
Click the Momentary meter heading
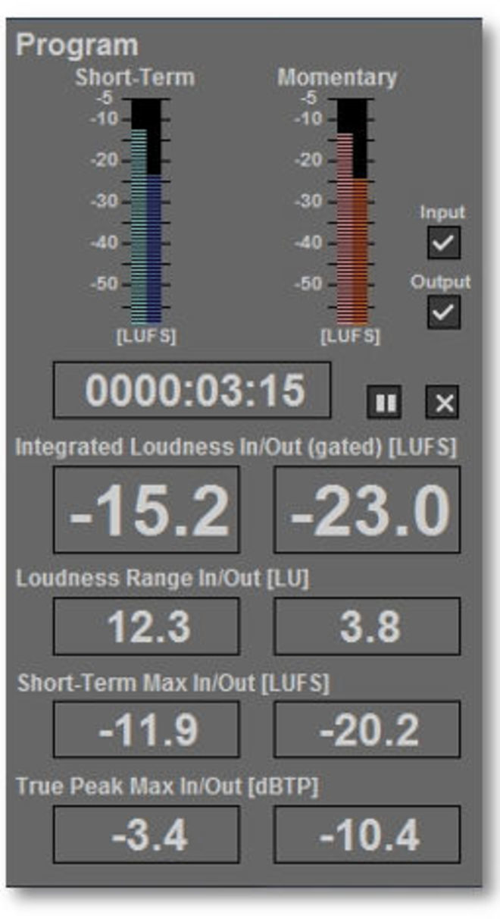(x=336, y=77)
